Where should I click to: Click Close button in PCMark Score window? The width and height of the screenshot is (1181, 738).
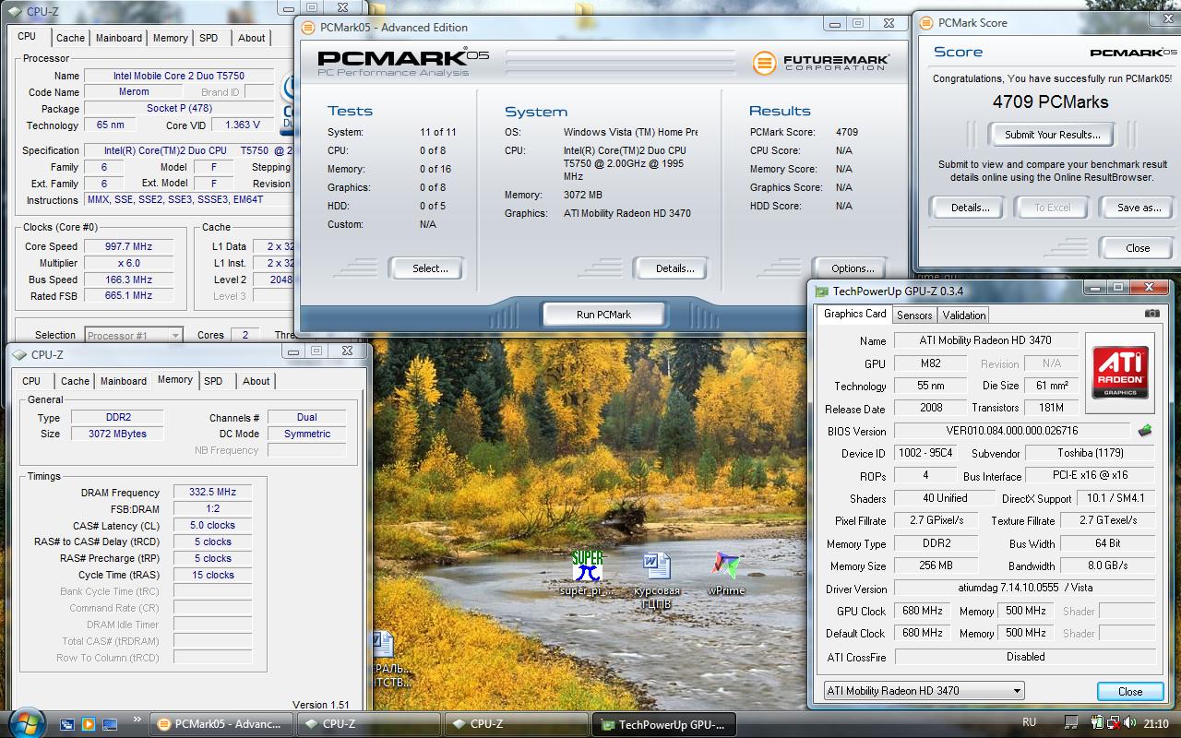coord(1138,248)
